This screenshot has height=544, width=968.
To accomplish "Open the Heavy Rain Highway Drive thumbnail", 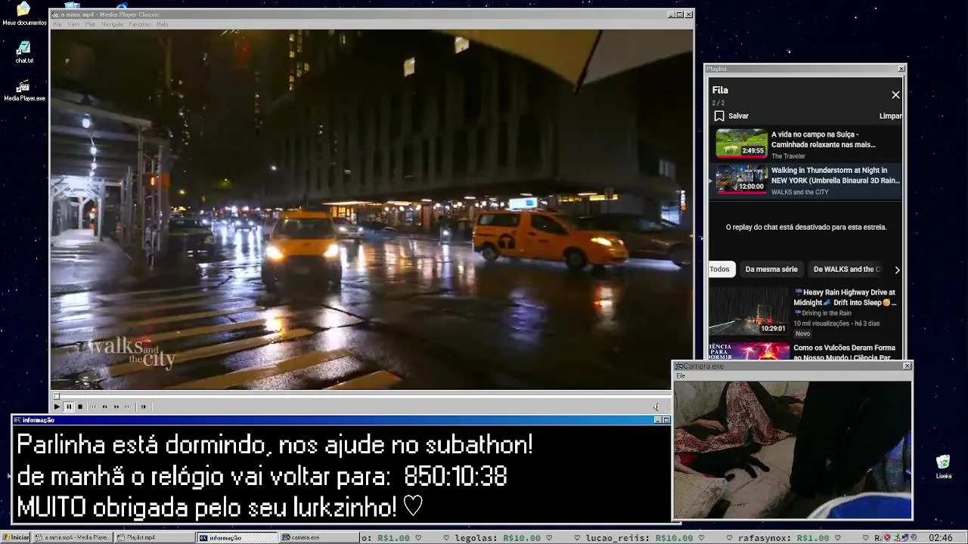I will tap(749, 311).
